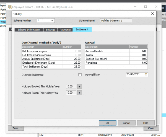Open the Accrual Date calendar picker icon
The height and width of the screenshot is (137, 166).
tap(146, 74)
